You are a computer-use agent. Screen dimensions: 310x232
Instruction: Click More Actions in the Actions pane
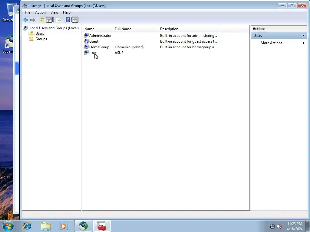pos(271,43)
